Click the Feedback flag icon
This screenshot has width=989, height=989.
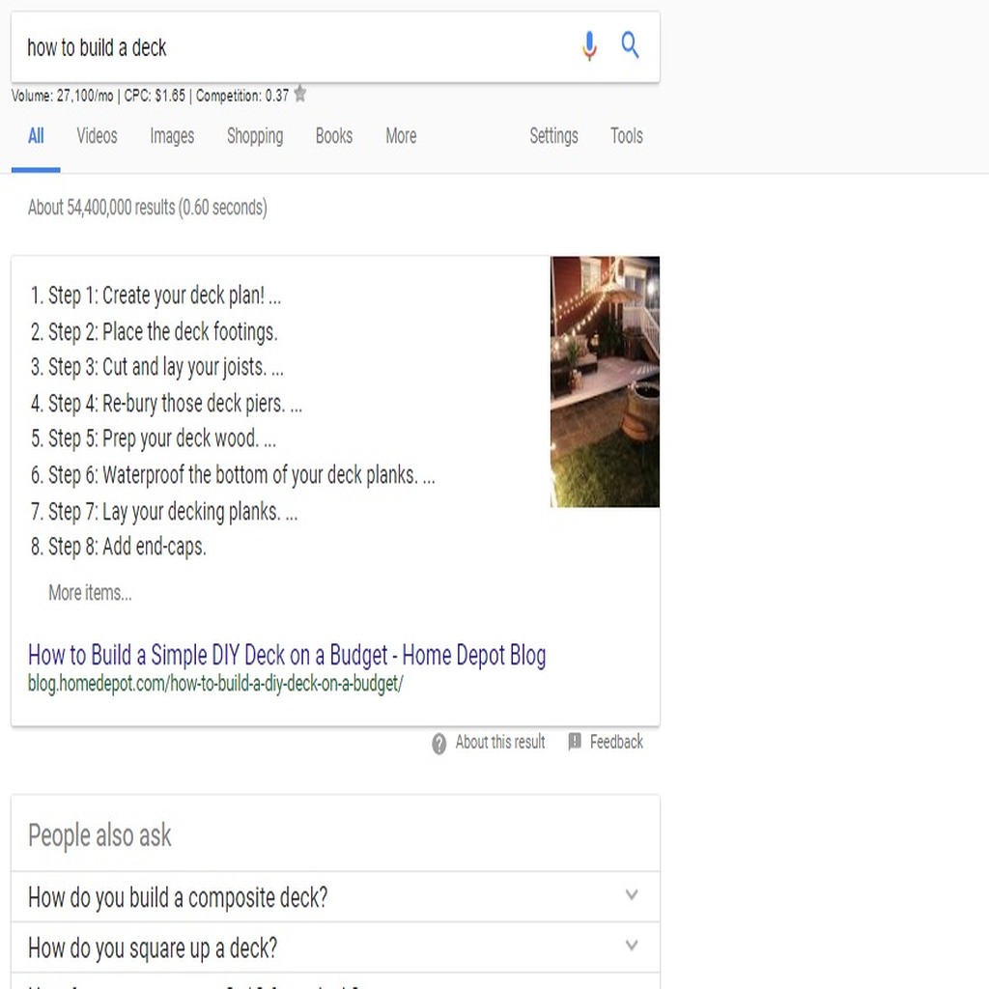click(574, 741)
